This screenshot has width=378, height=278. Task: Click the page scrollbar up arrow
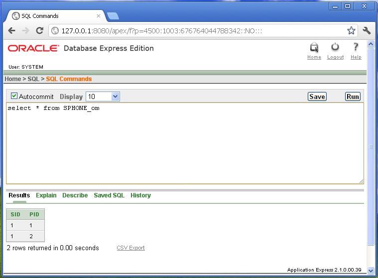click(371, 44)
